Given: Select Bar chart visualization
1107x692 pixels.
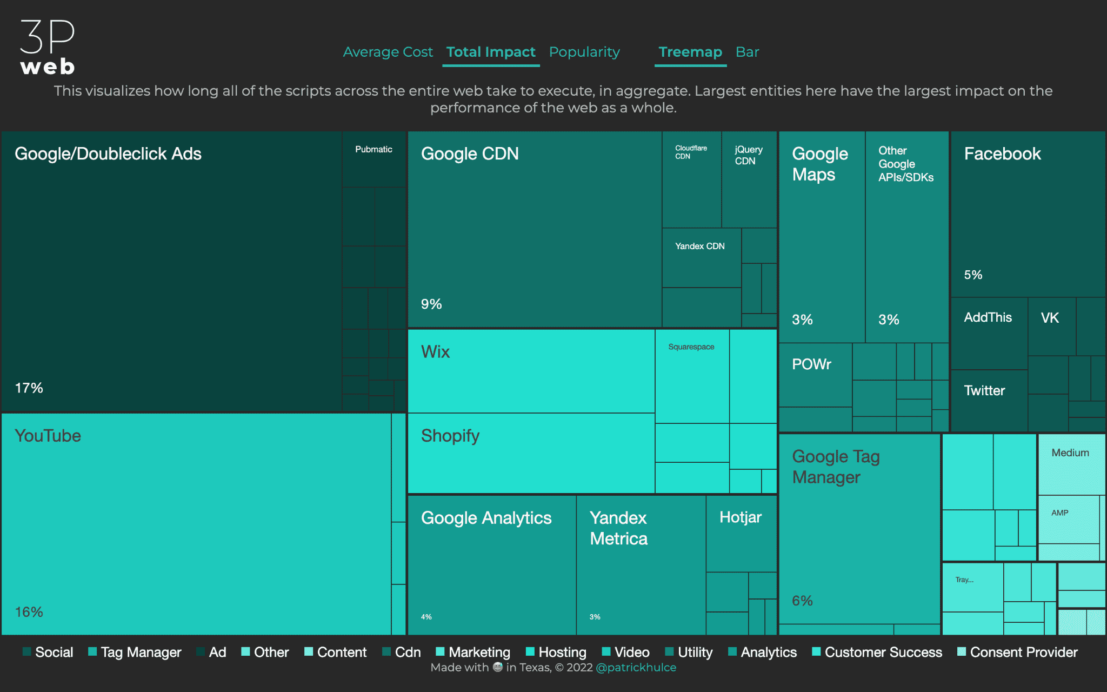Looking at the screenshot, I should [x=749, y=51].
